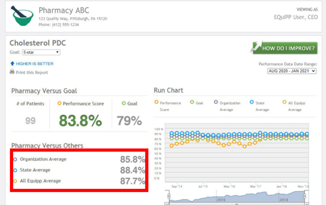Click the green Goal circle next to 79%

[x=124, y=103]
